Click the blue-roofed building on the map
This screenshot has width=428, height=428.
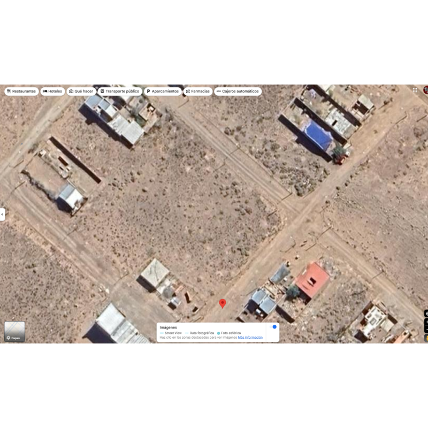(318, 135)
